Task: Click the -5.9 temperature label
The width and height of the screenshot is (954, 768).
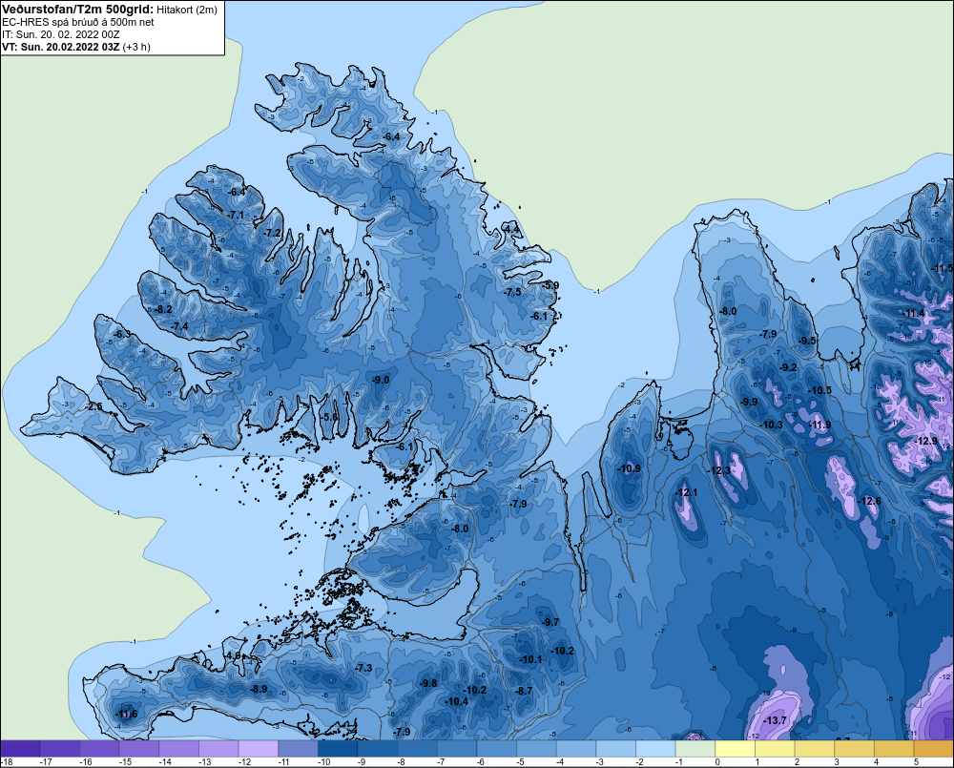Action: pos(550,285)
